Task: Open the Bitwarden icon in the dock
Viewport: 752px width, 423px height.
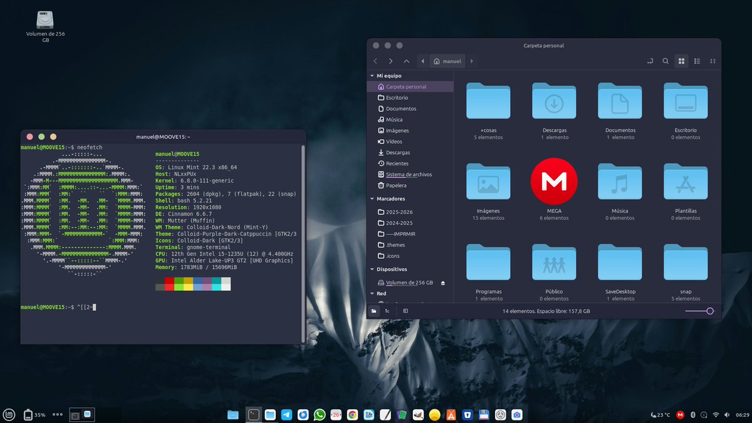Action: [467, 414]
